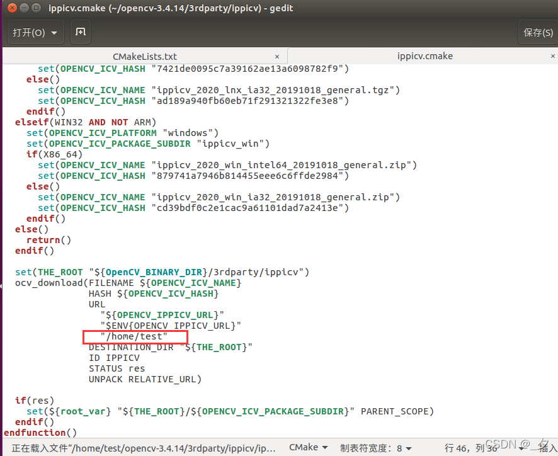
Task: Close the CMakeLists.txt tab
Action: pos(277,57)
